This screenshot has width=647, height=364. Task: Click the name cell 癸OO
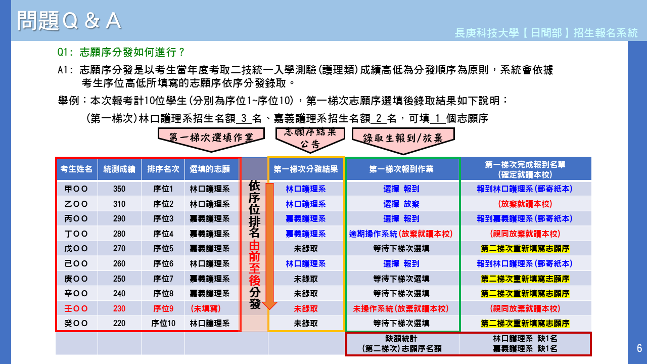point(76,324)
